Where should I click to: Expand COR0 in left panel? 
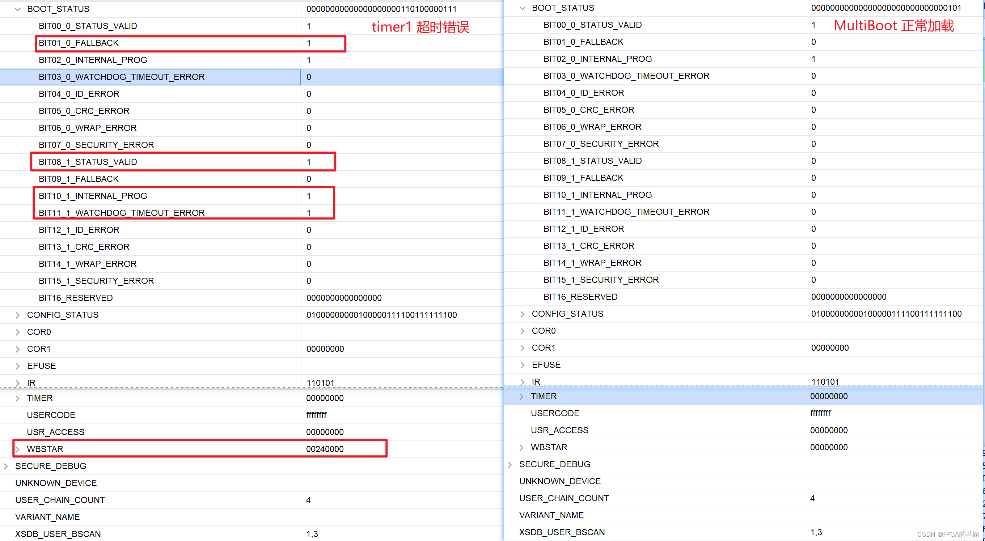pyautogui.click(x=18, y=332)
